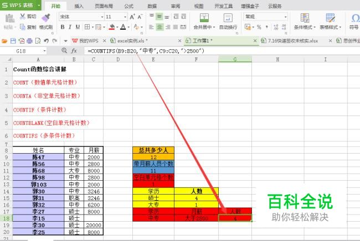Open the number format 常规 dropdown
The image size is (360, 241).
click(285, 17)
